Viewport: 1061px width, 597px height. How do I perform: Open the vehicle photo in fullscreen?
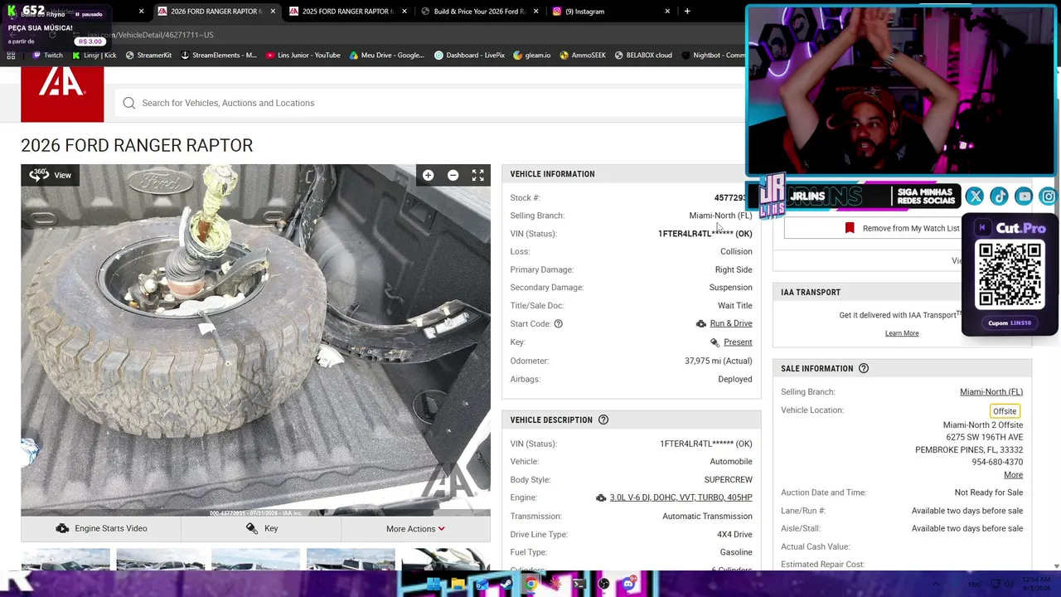tap(477, 175)
